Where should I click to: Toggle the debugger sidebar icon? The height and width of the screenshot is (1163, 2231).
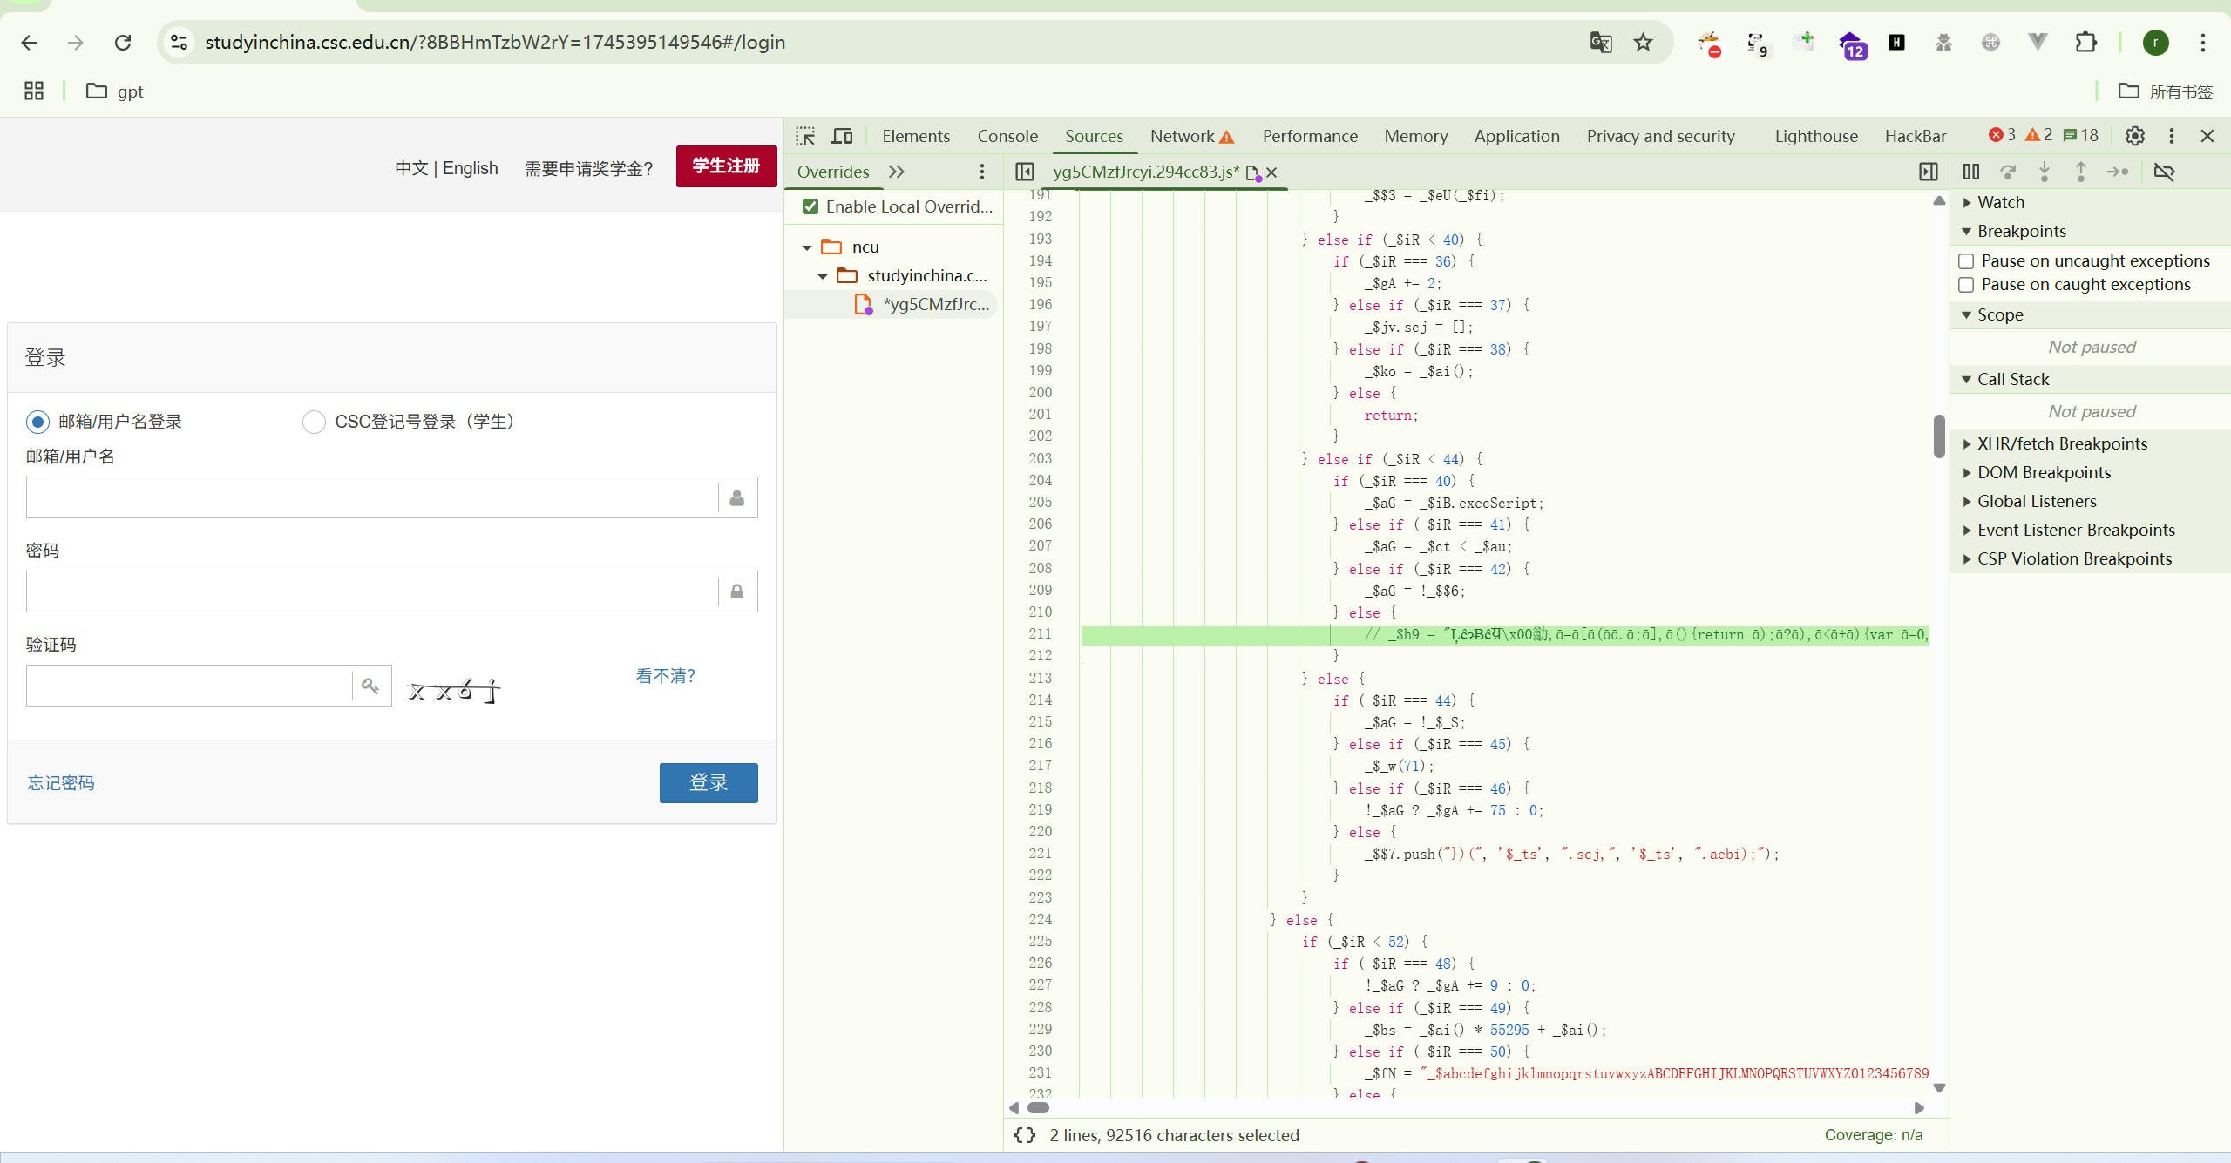1929,172
